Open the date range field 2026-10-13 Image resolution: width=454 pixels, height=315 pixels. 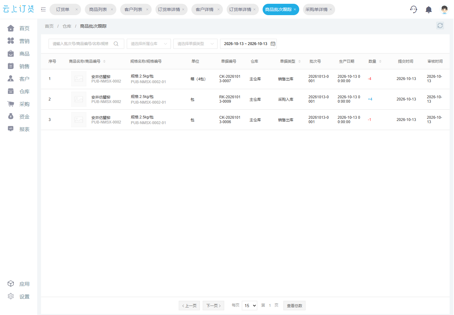coord(248,44)
